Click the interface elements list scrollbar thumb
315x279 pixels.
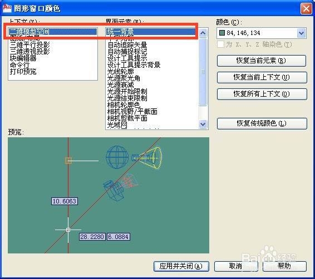[203, 72]
